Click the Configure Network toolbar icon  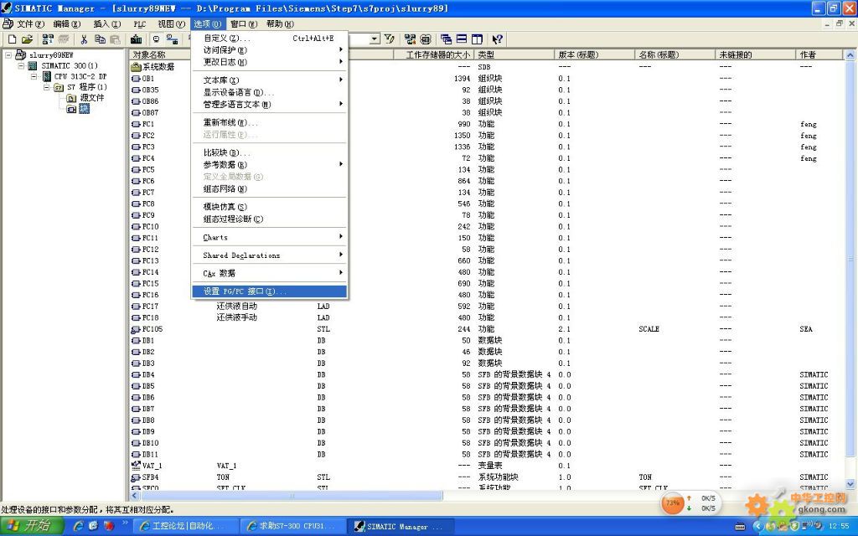click(x=410, y=39)
